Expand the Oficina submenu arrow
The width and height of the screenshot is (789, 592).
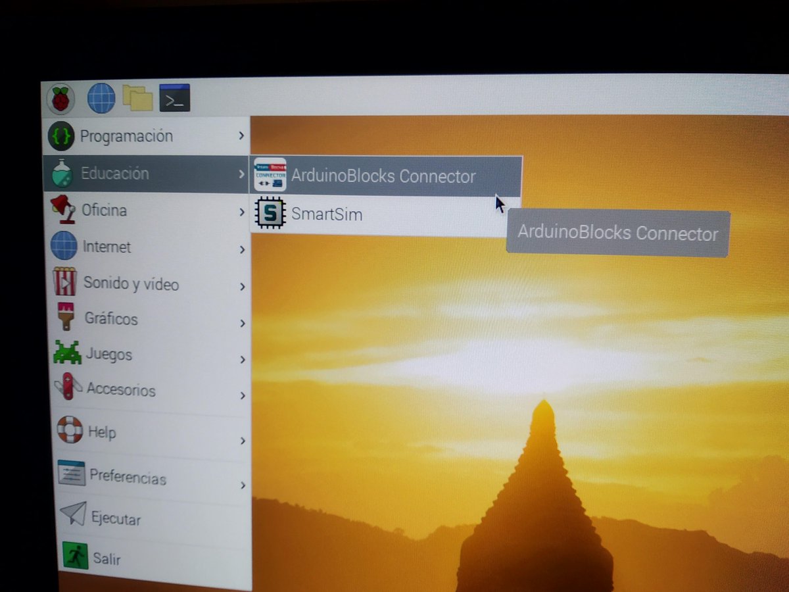tap(242, 212)
